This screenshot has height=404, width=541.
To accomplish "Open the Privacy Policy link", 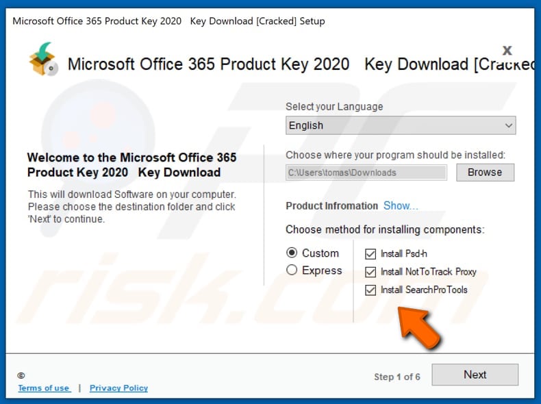I will click(x=118, y=388).
